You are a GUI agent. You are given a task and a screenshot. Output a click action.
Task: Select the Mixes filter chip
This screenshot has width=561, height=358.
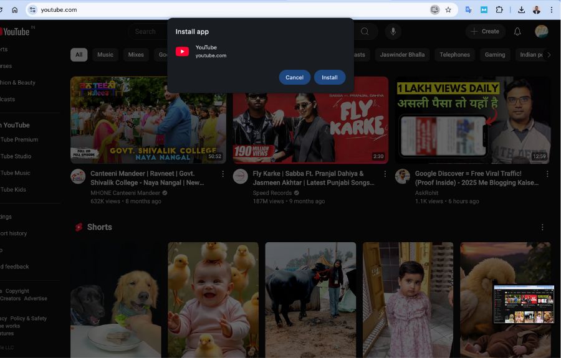point(136,55)
